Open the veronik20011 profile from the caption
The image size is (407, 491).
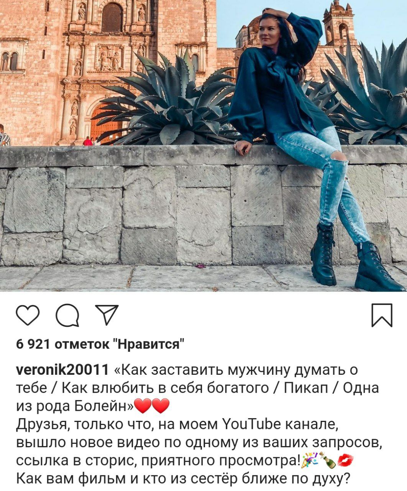tap(63, 370)
